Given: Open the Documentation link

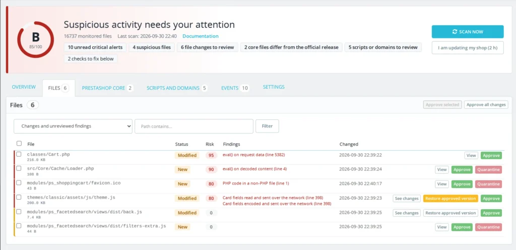Looking at the screenshot, I should click(201, 36).
